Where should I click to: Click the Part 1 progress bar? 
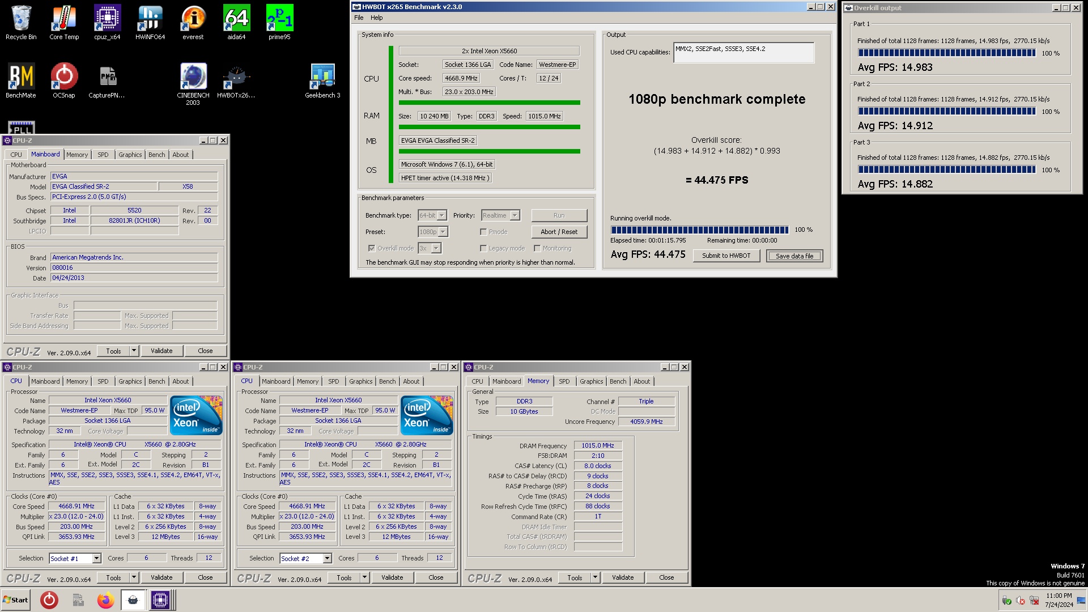click(947, 53)
